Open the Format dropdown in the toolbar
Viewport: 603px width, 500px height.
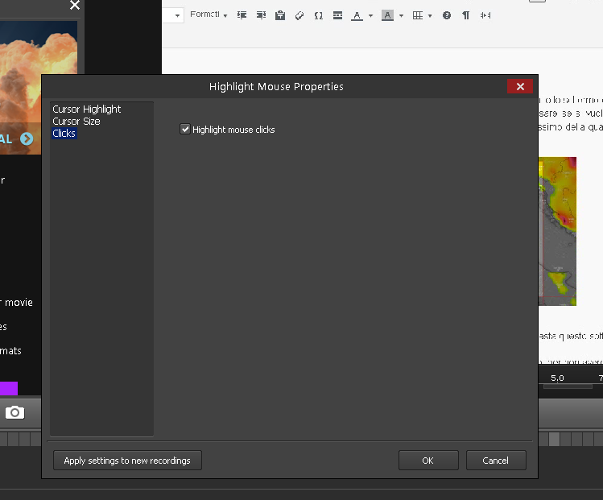pos(209,15)
